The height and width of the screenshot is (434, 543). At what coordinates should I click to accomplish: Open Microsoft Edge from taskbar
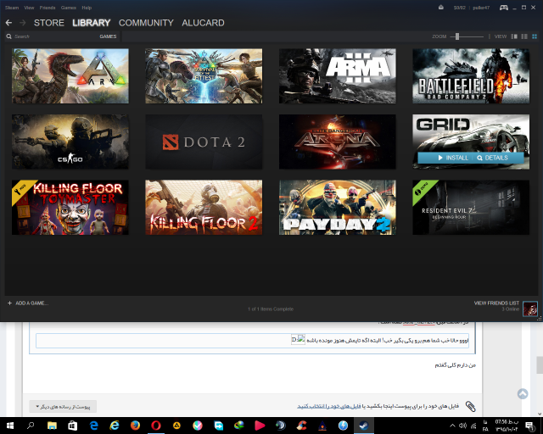[x=93, y=426]
